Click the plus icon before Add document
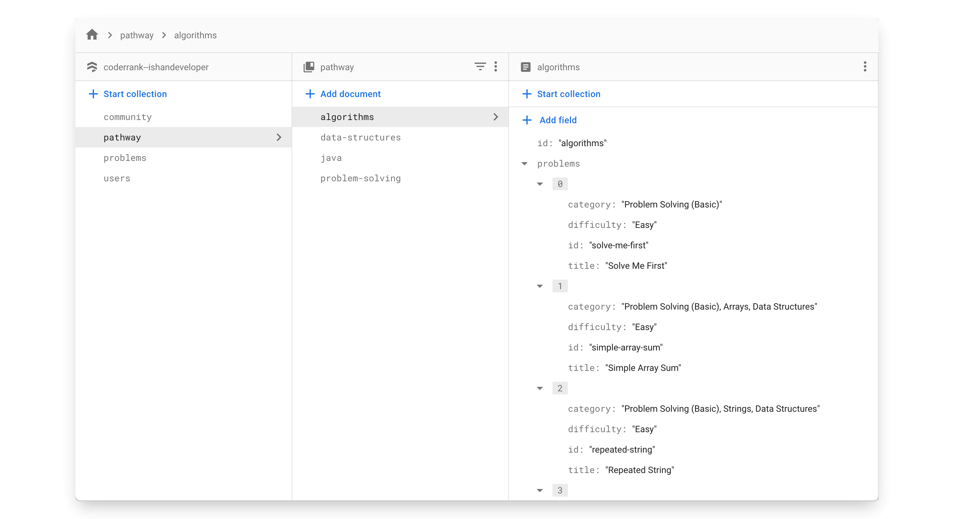Screen dimensions: 954x519 click(310, 94)
